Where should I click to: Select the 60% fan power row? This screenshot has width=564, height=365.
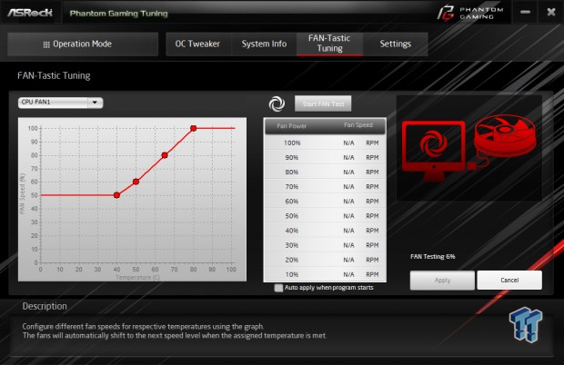coord(325,202)
